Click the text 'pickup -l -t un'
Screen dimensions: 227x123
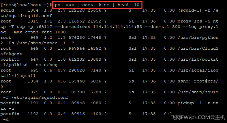pos(198,103)
